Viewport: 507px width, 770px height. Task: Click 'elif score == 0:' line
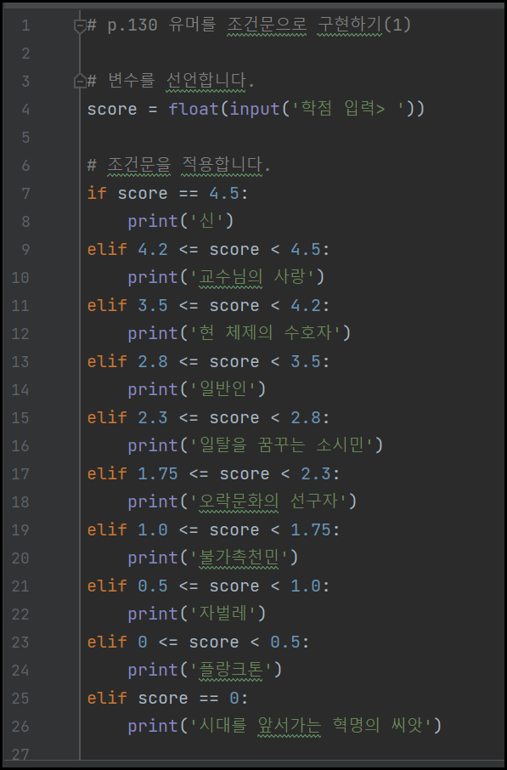pyautogui.click(x=168, y=698)
